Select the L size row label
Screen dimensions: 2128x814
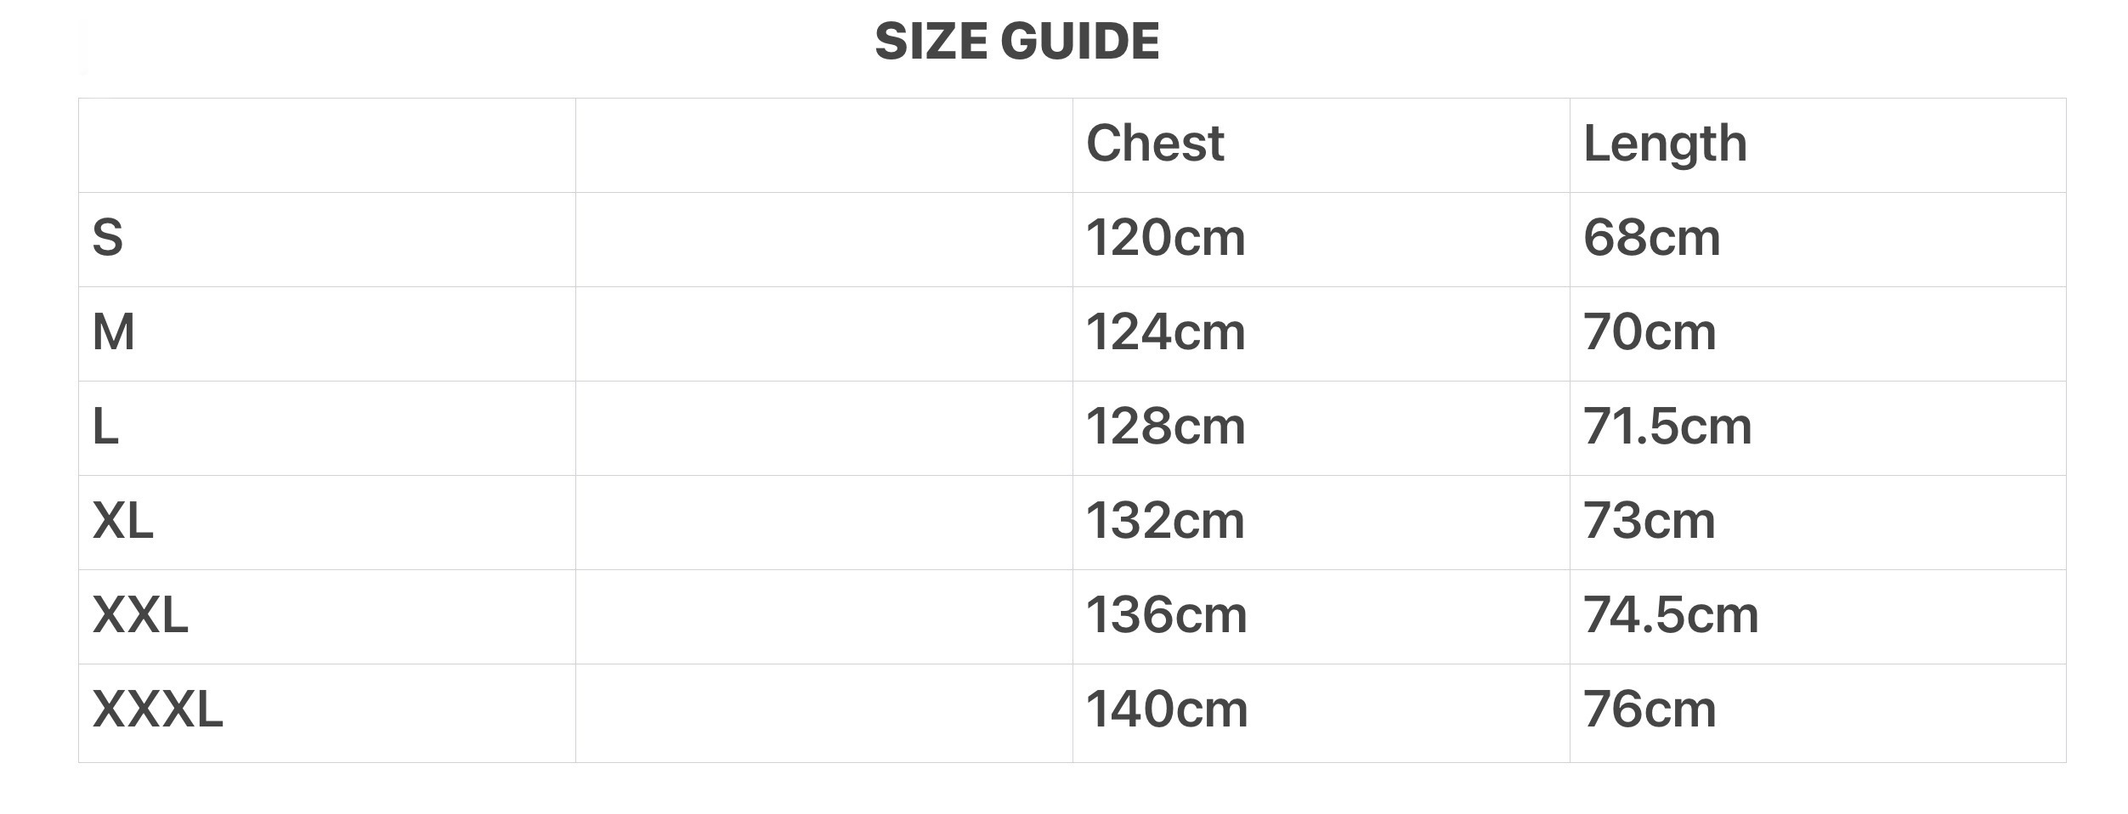(x=105, y=427)
